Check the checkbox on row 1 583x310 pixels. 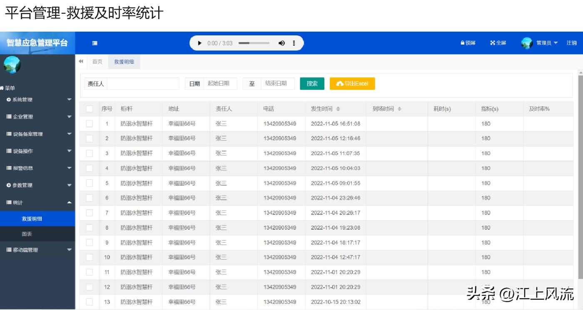(90, 124)
